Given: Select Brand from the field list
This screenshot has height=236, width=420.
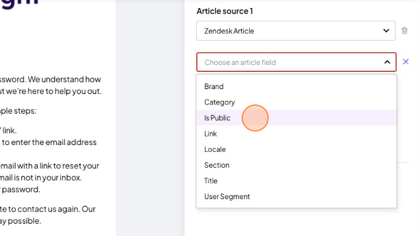Looking at the screenshot, I should click(296, 87).
